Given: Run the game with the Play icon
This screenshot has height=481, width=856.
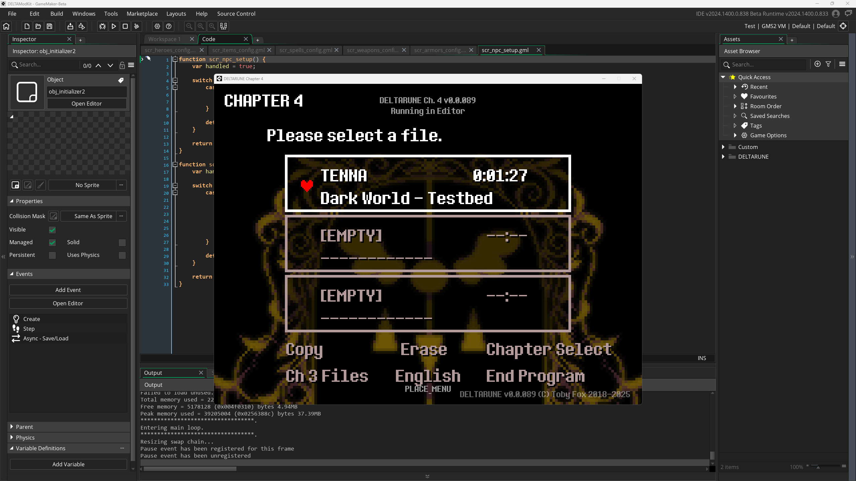Looking at the screenshot, I should pos(114,26).
